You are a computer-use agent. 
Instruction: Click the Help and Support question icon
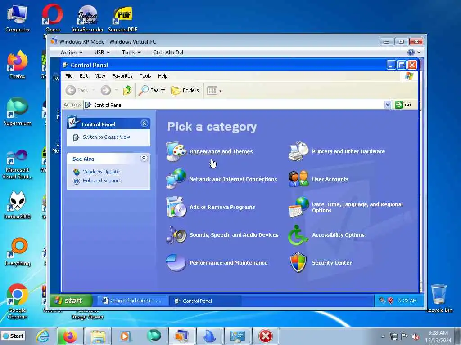(x=77, y=181)
